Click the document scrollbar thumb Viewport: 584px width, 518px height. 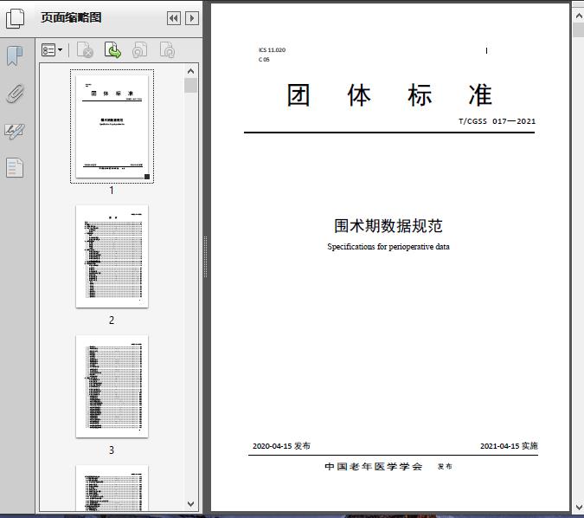[579, 29]
